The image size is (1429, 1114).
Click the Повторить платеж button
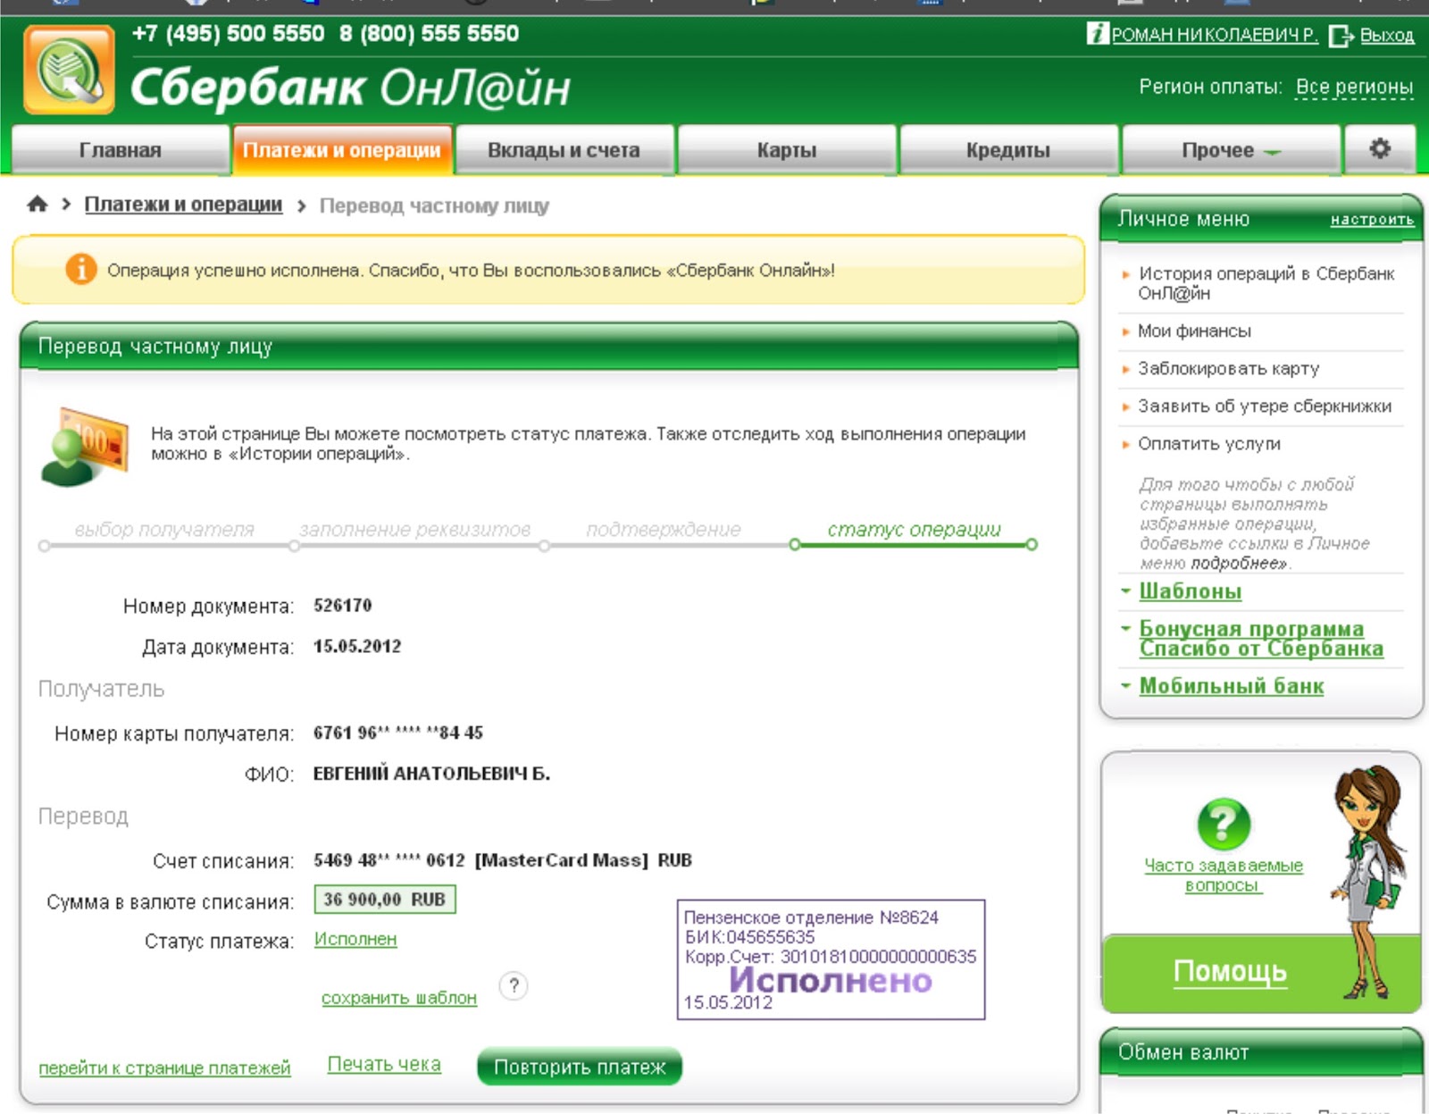click(x=580, y=1067)
